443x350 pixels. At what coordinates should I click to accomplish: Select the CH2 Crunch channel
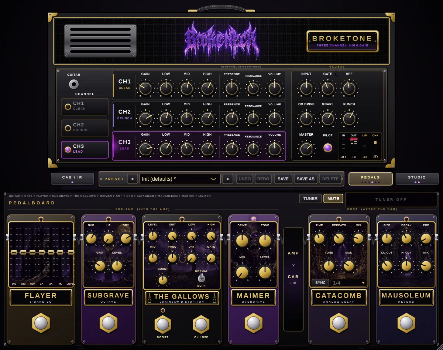(85, 128)
